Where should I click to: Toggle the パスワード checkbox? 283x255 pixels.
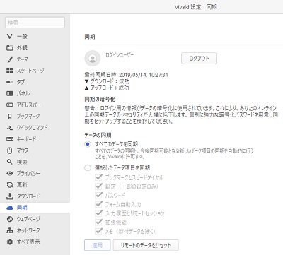98,195
